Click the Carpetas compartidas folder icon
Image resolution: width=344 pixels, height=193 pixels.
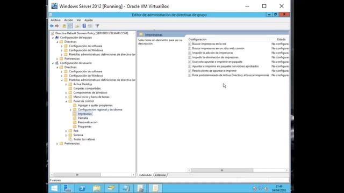click(x=70, y=88)
